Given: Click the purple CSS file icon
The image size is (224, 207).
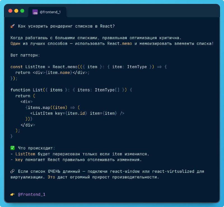Looking at the screenshot, I should point(35,12).
